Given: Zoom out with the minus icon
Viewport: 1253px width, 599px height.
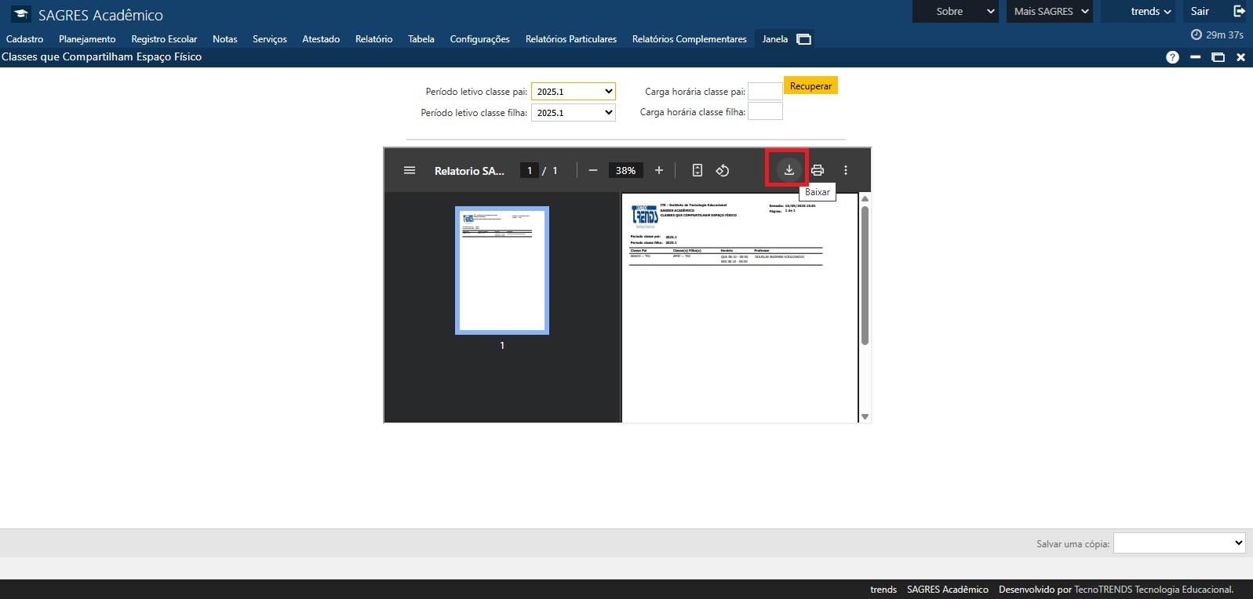Looking at the screenshot, I should pyautogui.click(x=593, y=170).
